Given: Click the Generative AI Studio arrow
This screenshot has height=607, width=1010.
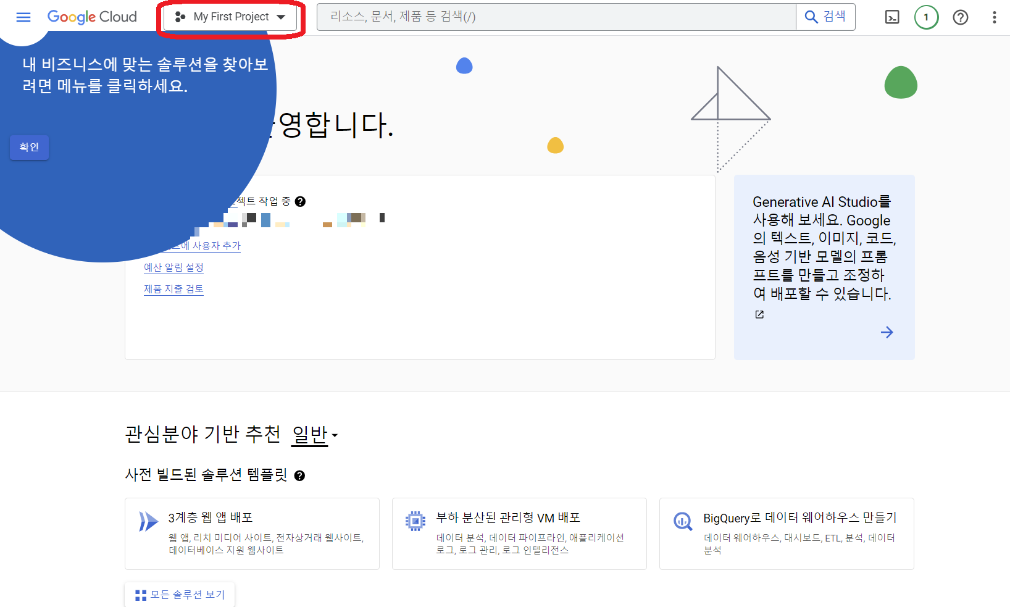Looking at the screenshot, I should pyautogui.click(x=887, y=332).
